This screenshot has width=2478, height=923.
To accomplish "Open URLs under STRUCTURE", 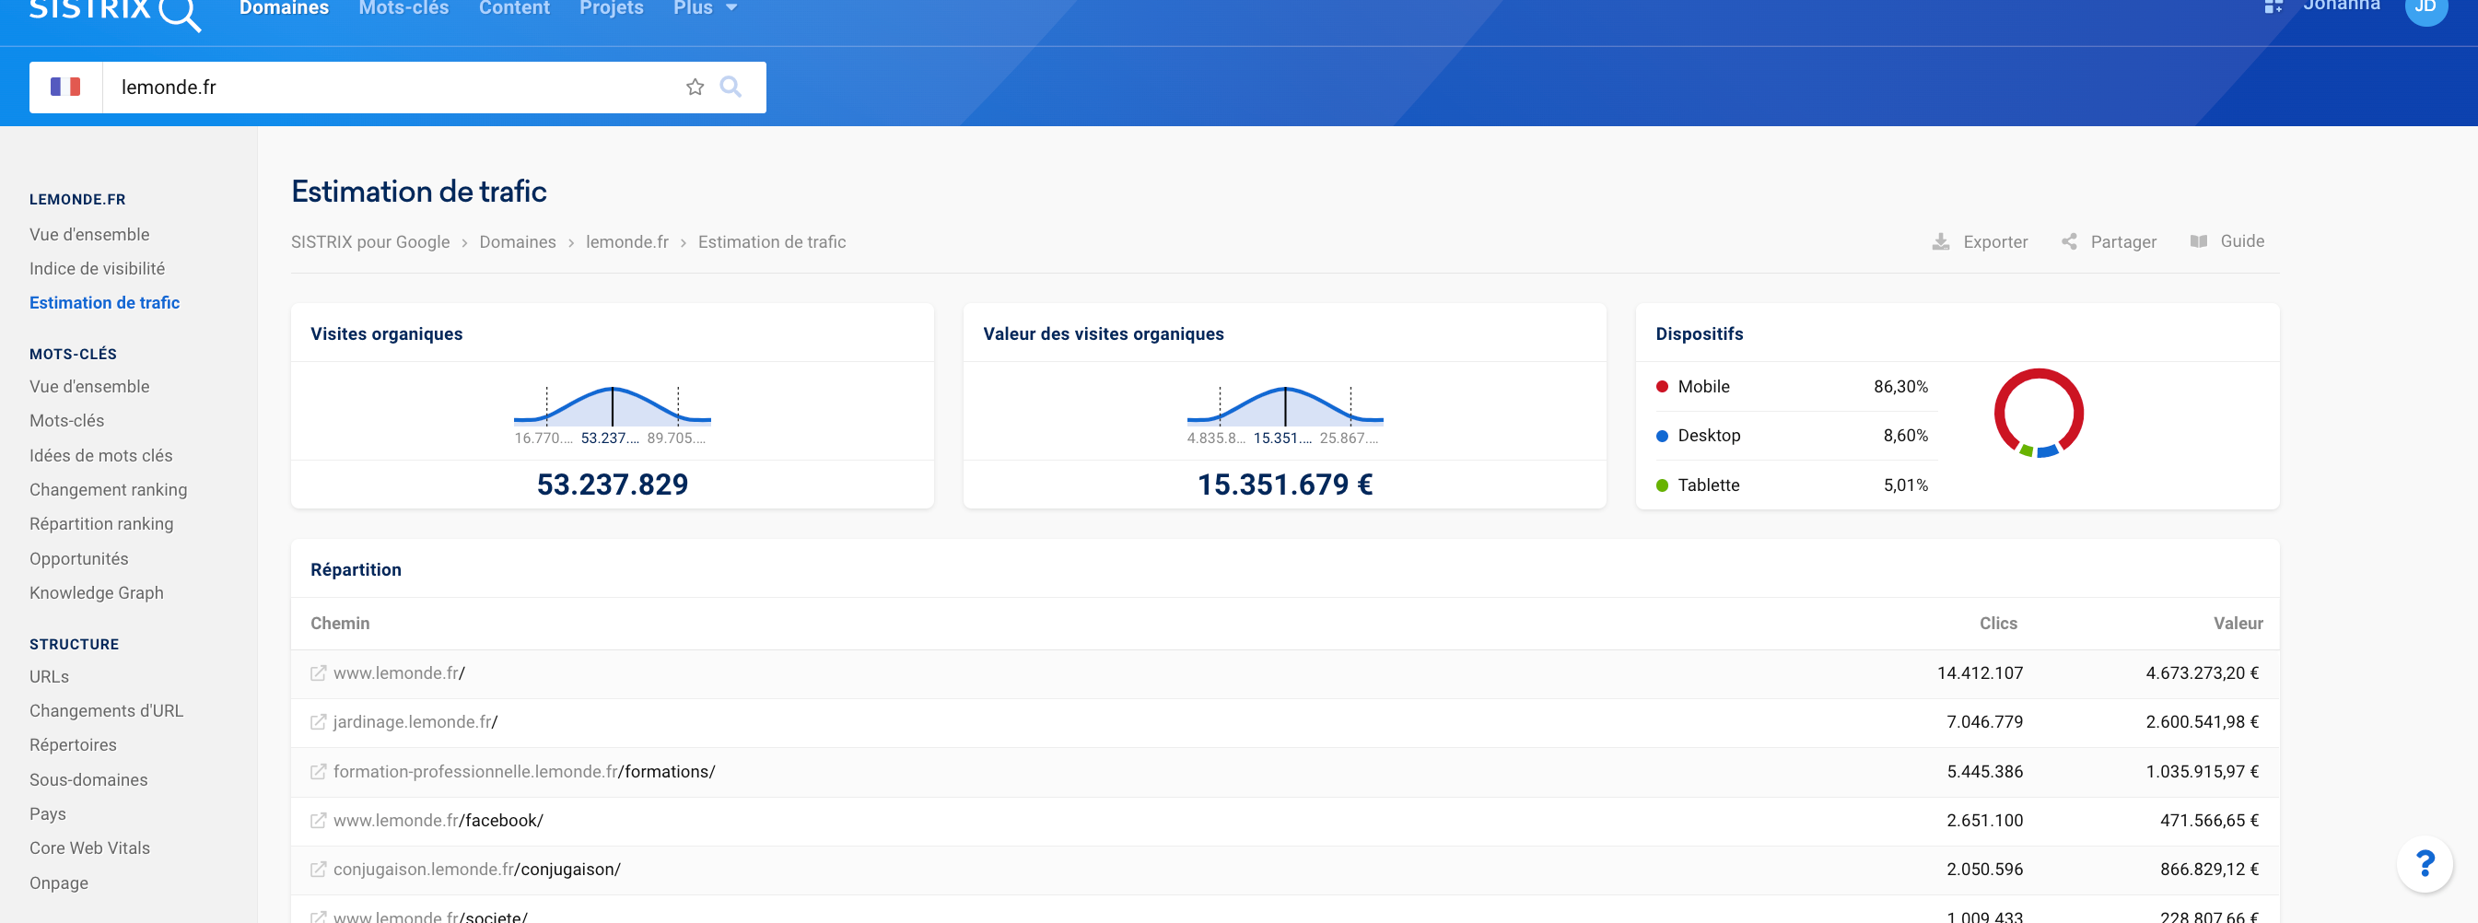I will (49, 677).
